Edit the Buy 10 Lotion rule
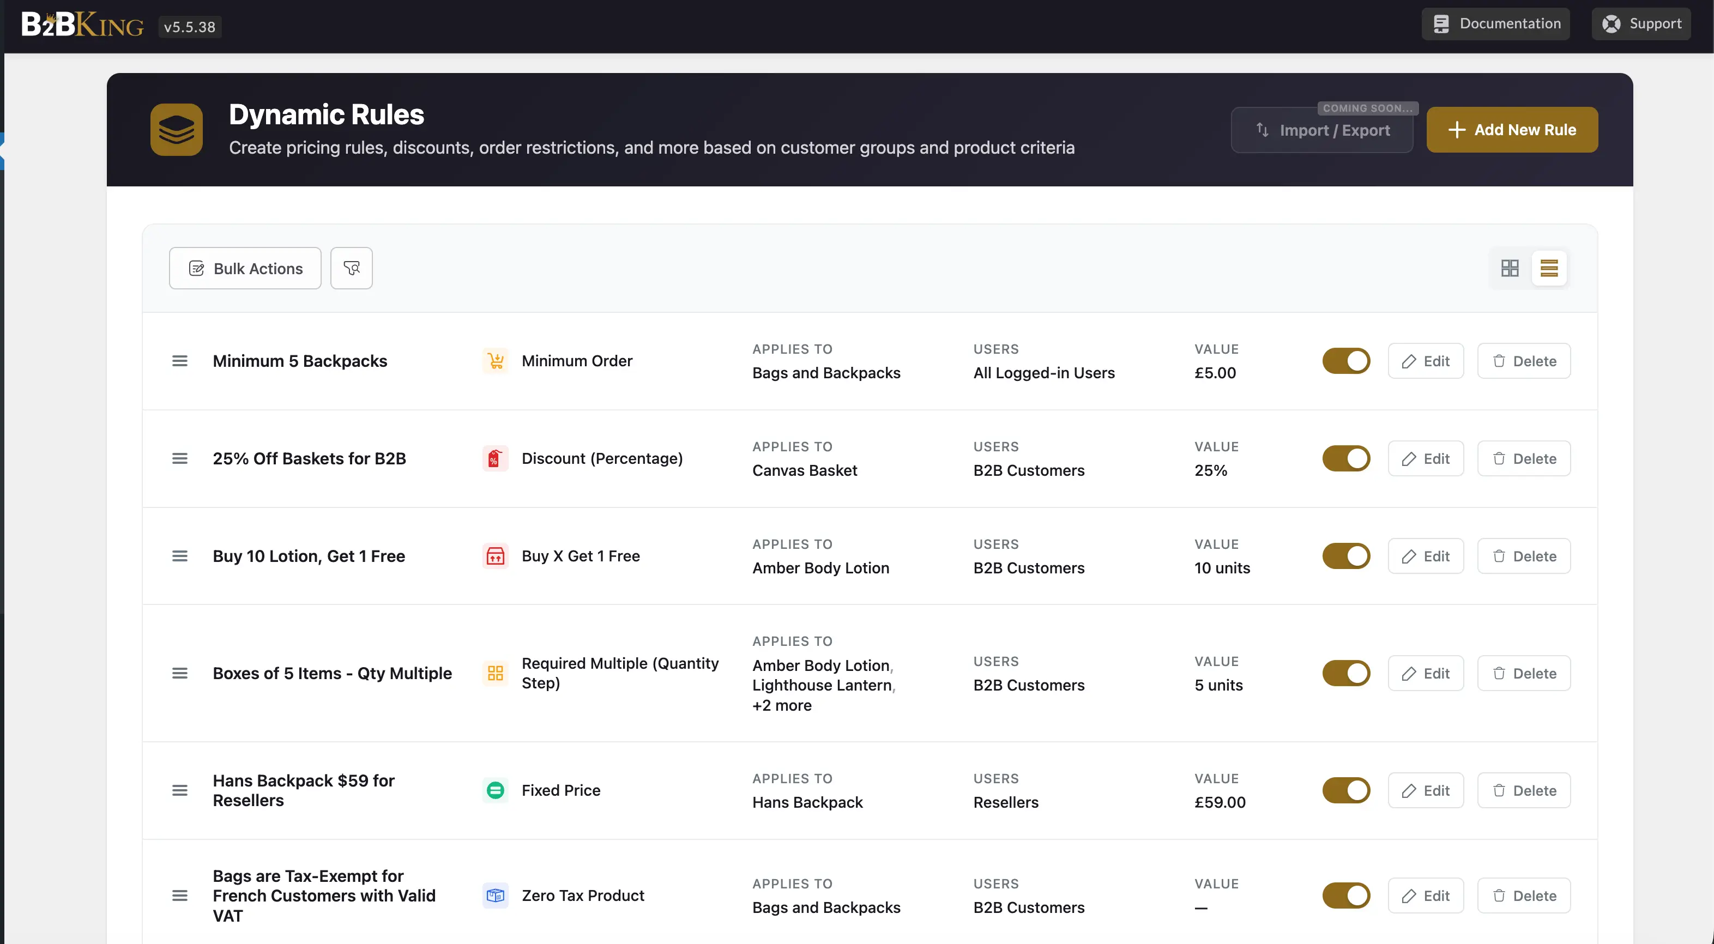1714x944 pixels. [1426, 556]
